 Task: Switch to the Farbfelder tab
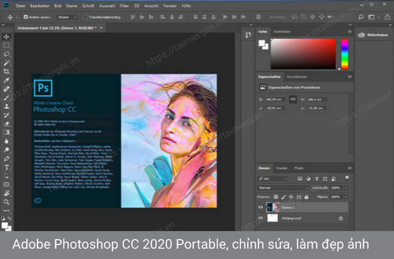[282, 31]
